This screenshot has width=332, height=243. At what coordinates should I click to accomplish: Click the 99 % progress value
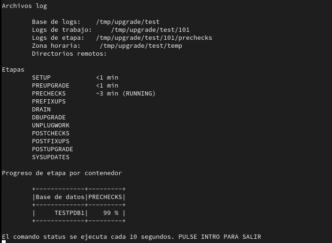111,213
